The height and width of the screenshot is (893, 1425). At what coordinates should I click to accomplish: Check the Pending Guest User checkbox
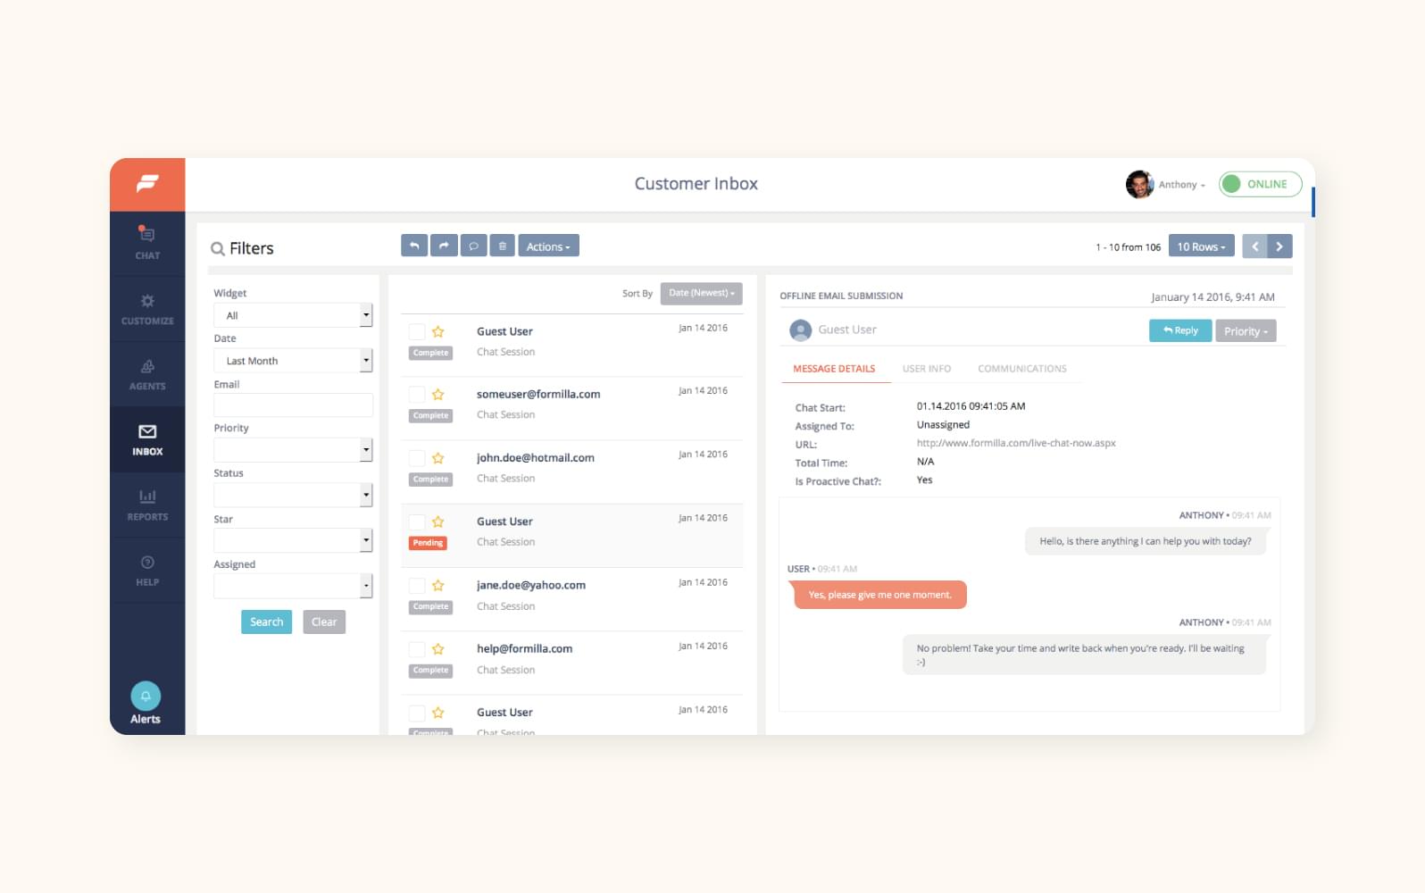[x=417, y=522]
